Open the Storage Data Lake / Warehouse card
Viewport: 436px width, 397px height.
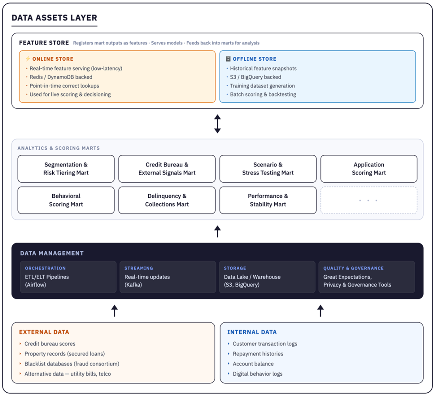(x=267, y=277)
